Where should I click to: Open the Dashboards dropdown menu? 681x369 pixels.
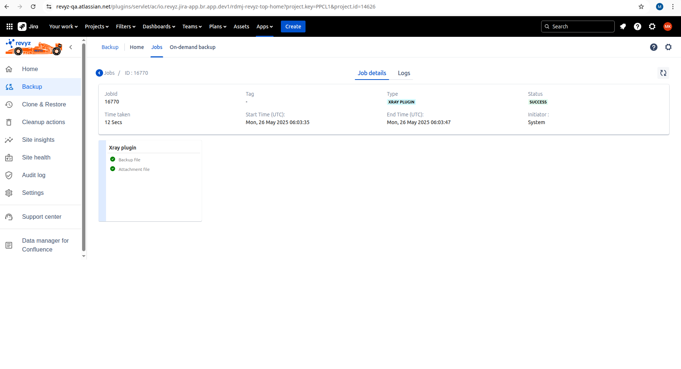(x=159, y=27)
